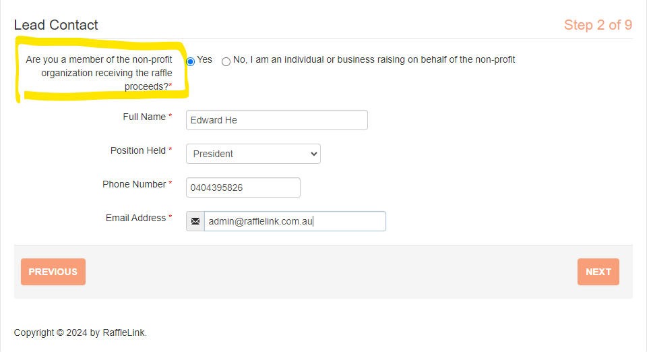The image size is (651, 352).
Task: Select the No individual or business radio button
Action: [226, 61]
